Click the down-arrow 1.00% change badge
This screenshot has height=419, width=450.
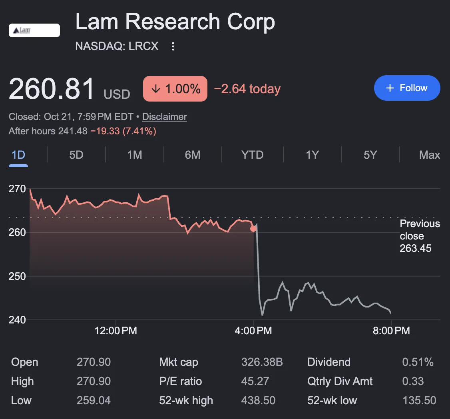(175, 89)
